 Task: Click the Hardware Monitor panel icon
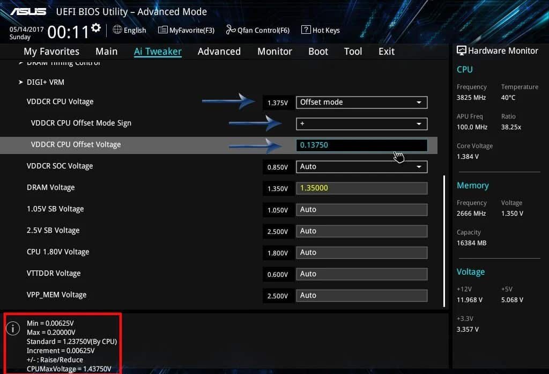pos(462,50)
